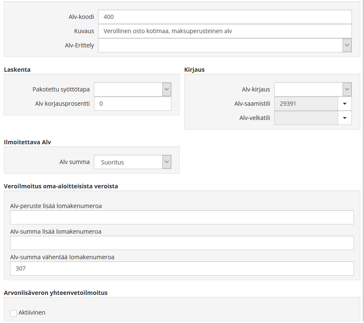The height and width of the screenshot is (323, 364).
Task: Focus the Alv korjausprosentti input
Action: click(133, 104)
